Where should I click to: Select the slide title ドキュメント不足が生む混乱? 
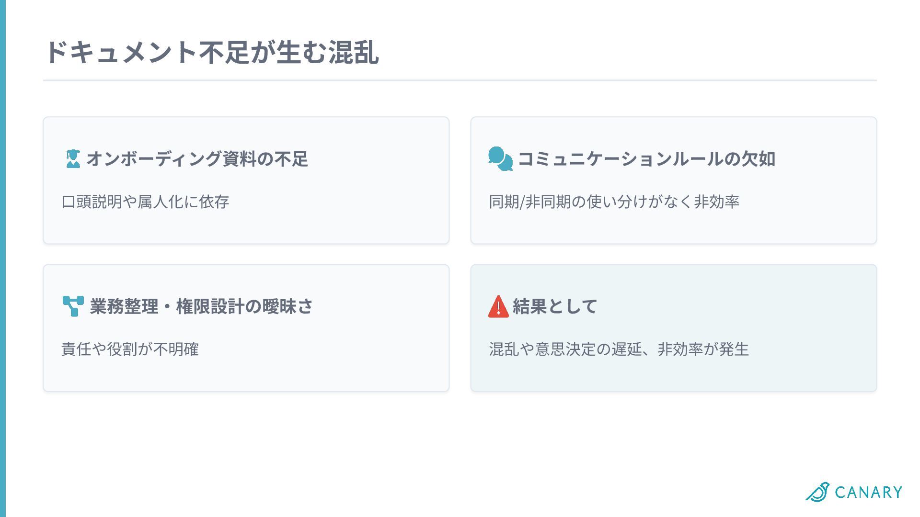coord(212,52)
